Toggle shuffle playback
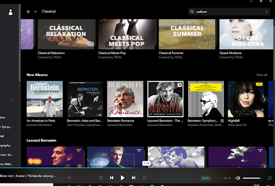The height and width of the screenshot is (186, 275). point(101,178)
